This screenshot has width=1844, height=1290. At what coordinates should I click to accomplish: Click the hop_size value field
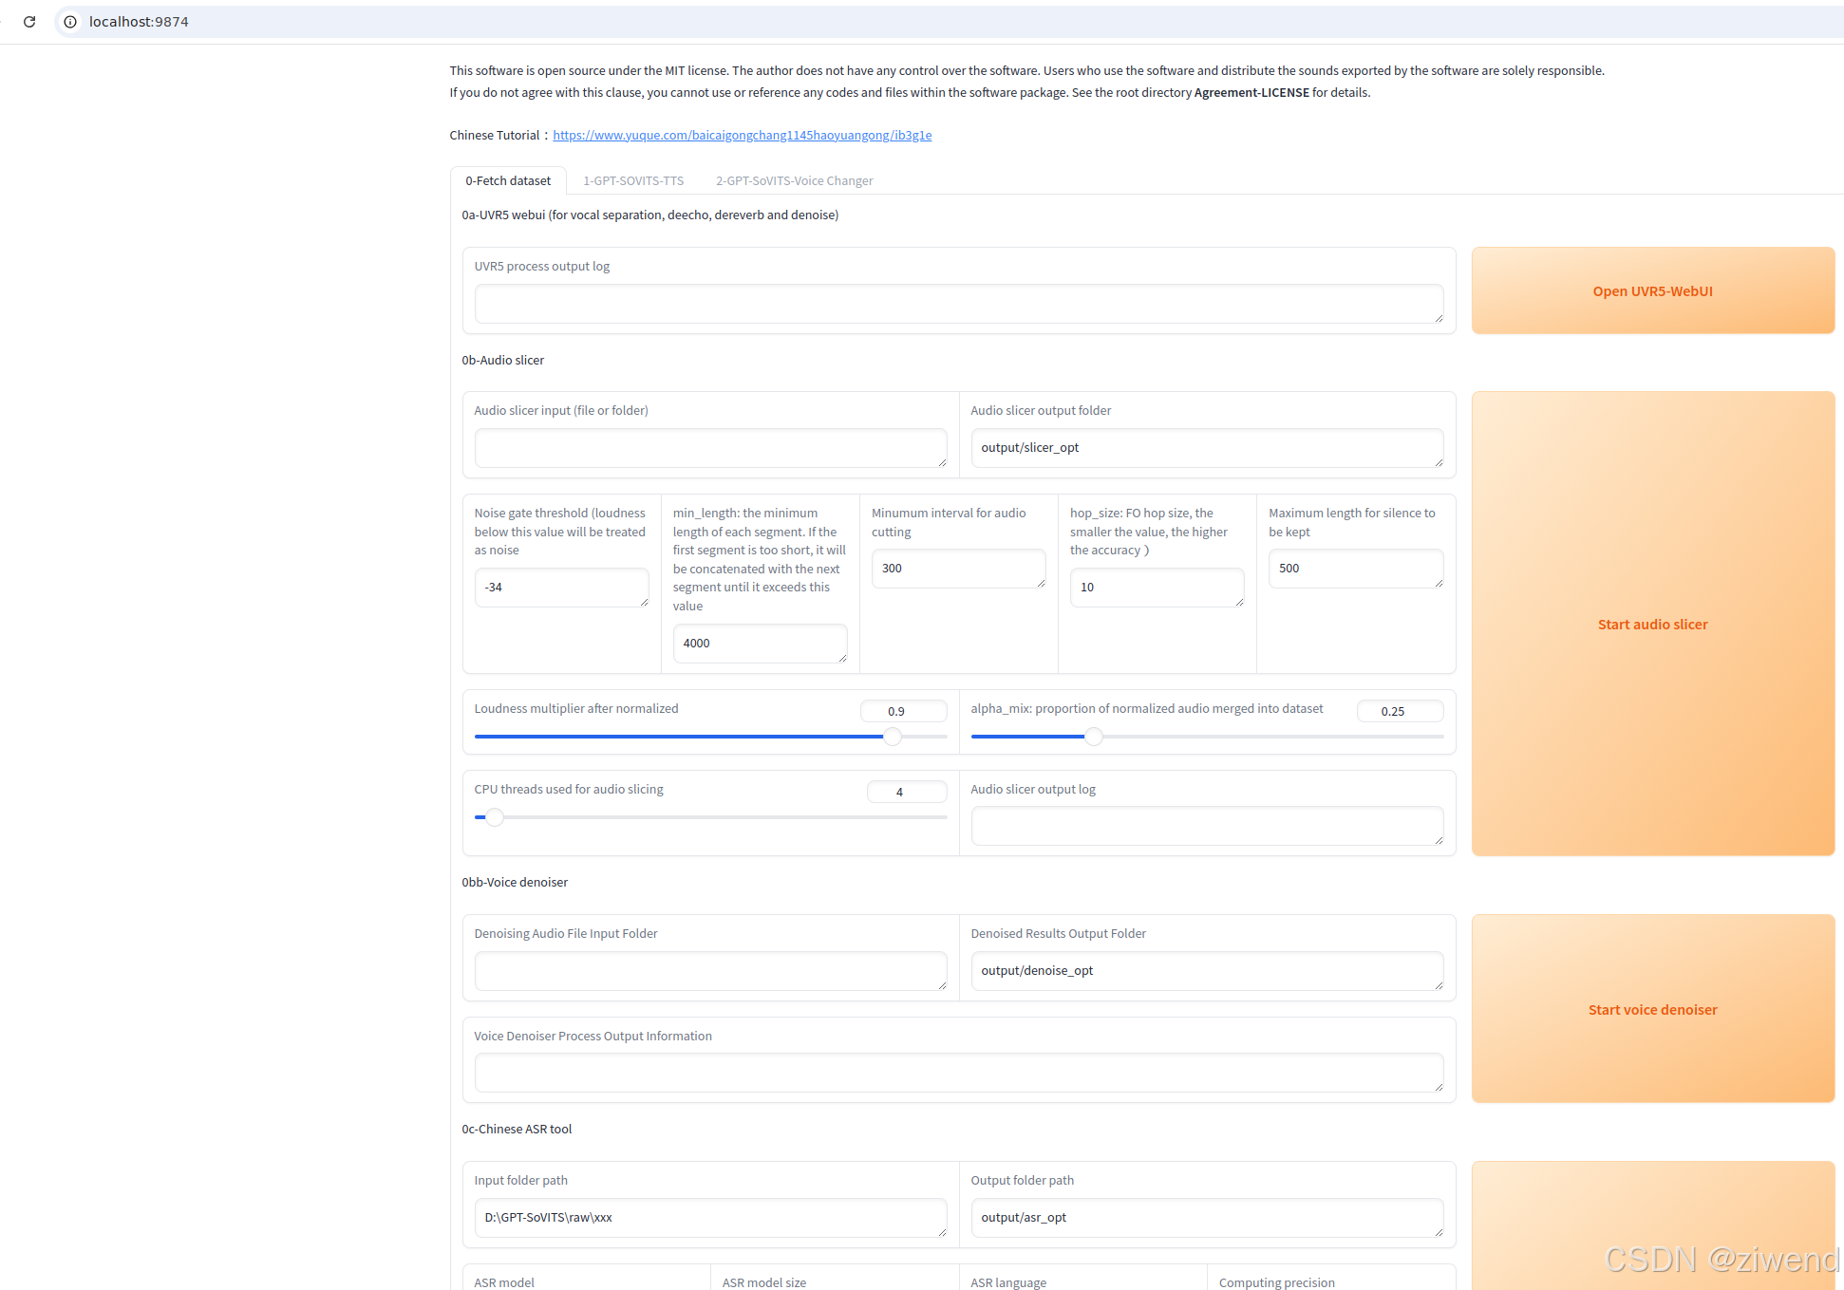pyautogui.click(x=1156, y=588)
